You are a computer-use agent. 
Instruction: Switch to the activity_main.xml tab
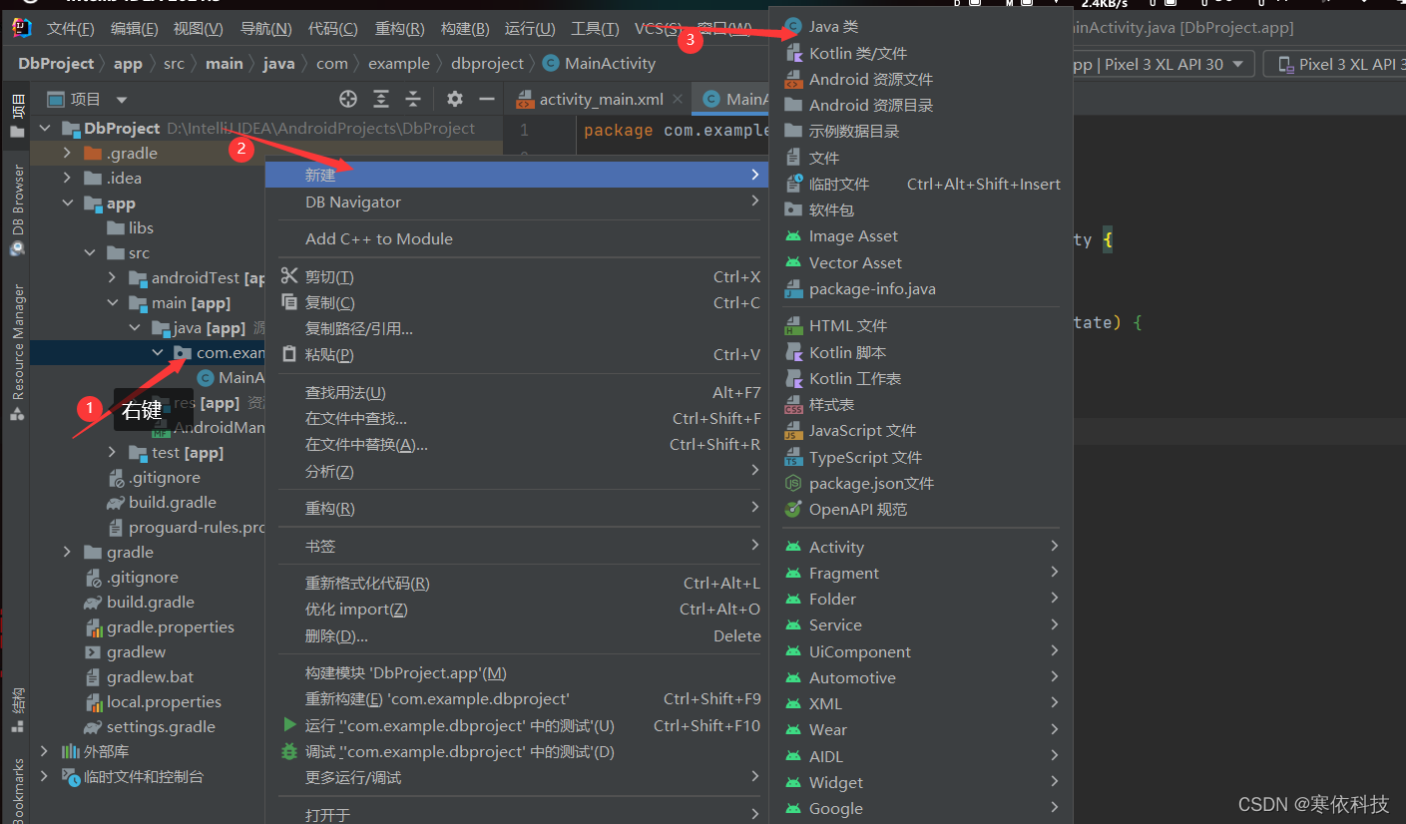click(x=600, y=99)
